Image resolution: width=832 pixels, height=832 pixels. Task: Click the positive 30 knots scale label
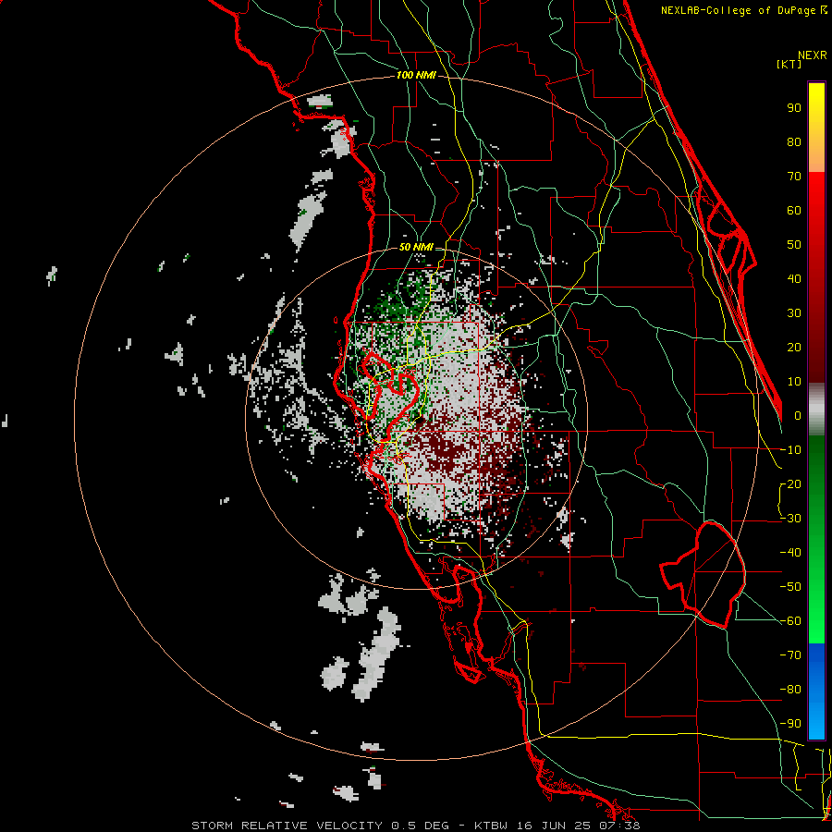(794, 313)
